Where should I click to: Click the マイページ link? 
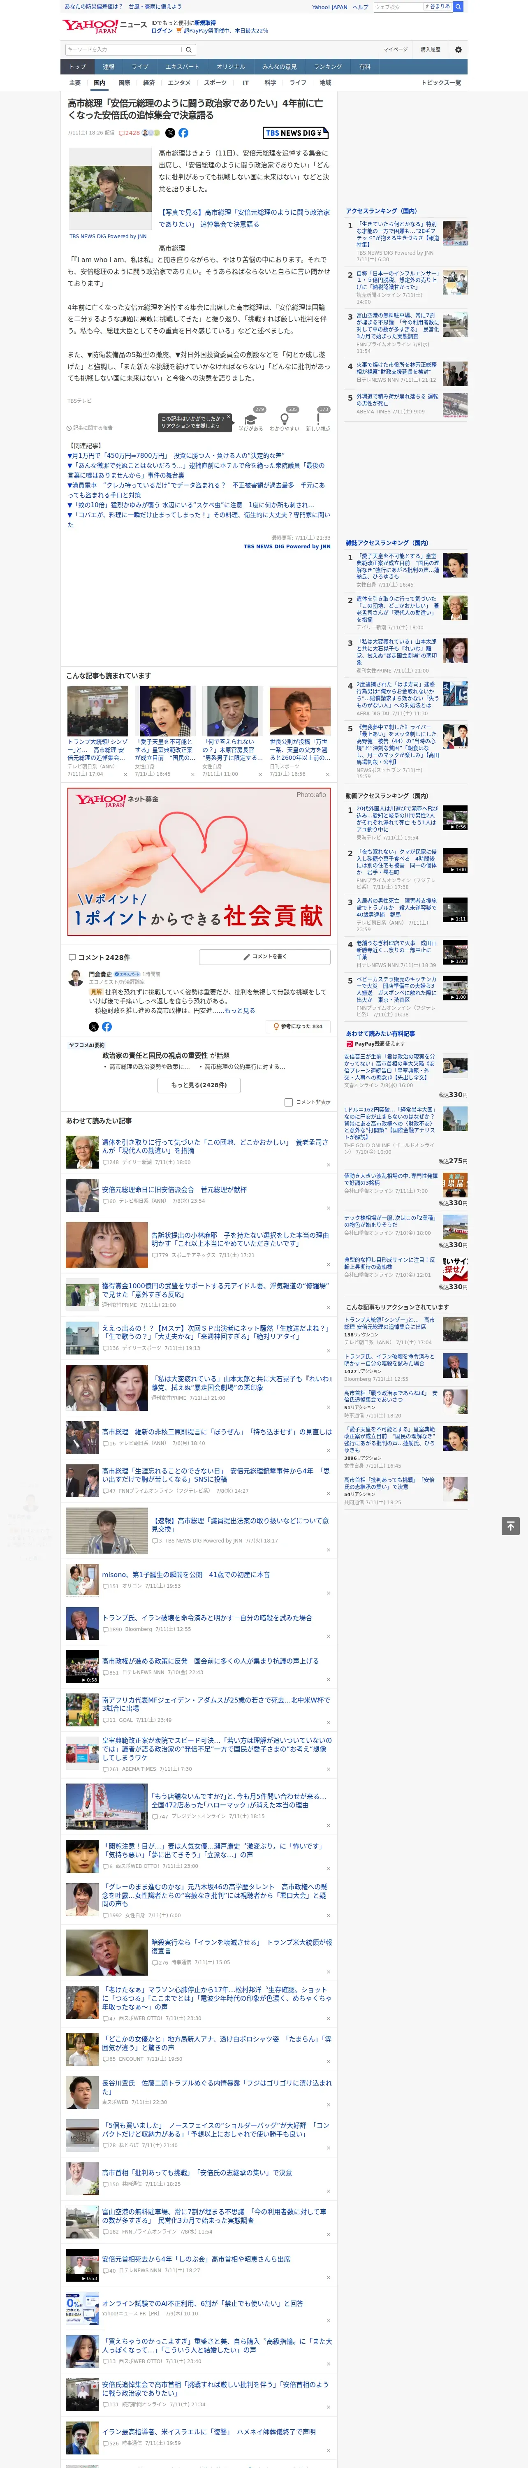pos(396,50)
